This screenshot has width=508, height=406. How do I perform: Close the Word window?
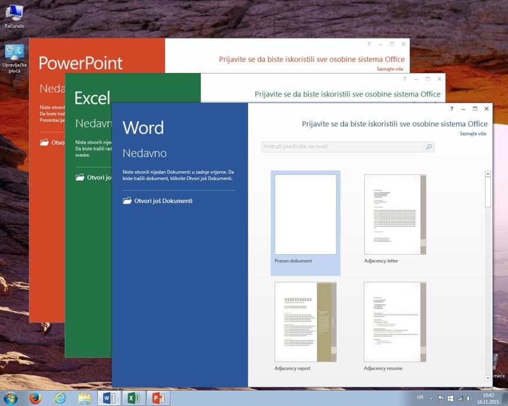[x=486, y=109]
